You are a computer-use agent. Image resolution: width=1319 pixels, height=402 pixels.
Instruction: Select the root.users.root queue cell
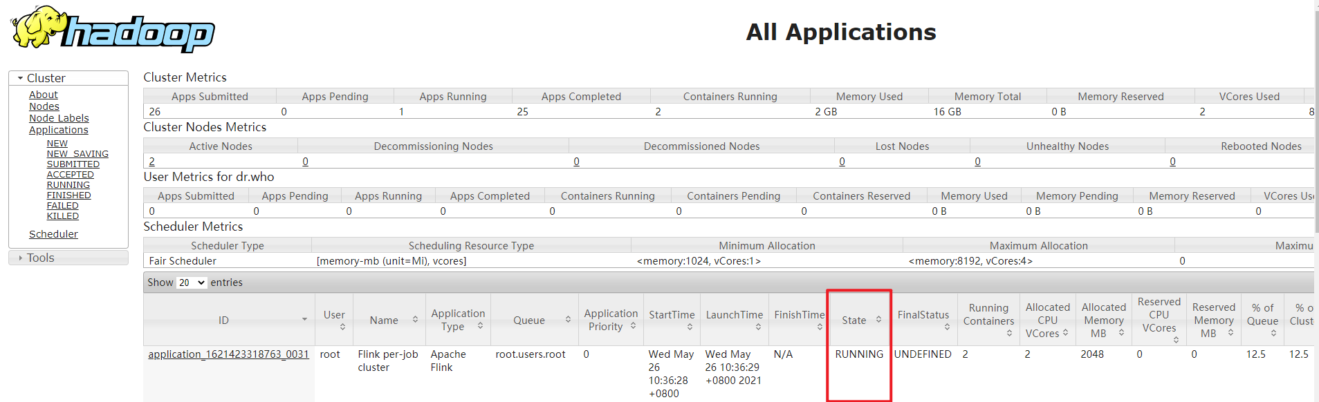tap(531, 354)
